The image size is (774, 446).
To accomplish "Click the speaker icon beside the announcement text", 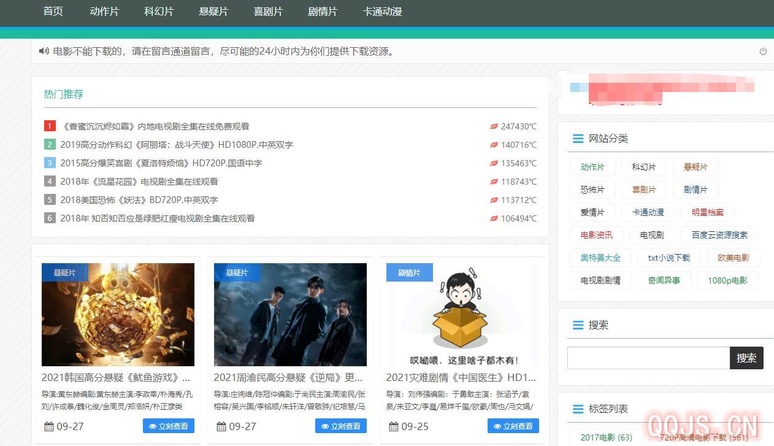I will click(x=44, y=52).
